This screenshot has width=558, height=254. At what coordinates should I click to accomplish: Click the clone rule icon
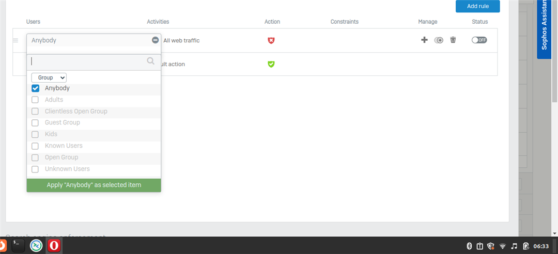tap(439, 40)
